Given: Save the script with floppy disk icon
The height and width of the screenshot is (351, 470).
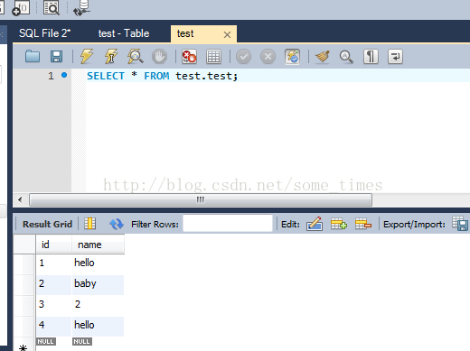Looking at the screenshot, I should [56, 57].
